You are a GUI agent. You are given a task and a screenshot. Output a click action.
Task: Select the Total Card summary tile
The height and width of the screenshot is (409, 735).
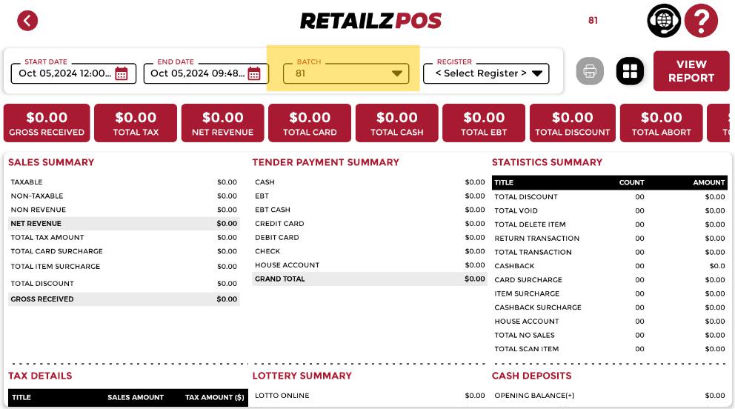[x=310, y=123]
